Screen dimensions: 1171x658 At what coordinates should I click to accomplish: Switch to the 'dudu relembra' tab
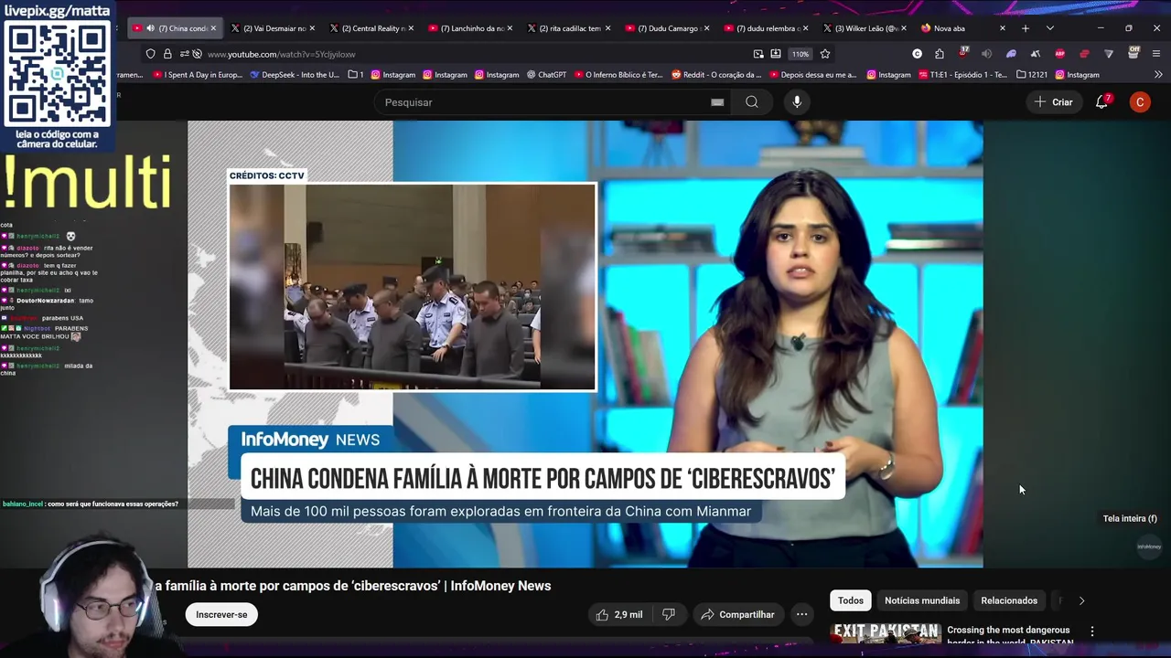[x=766, y=28]
